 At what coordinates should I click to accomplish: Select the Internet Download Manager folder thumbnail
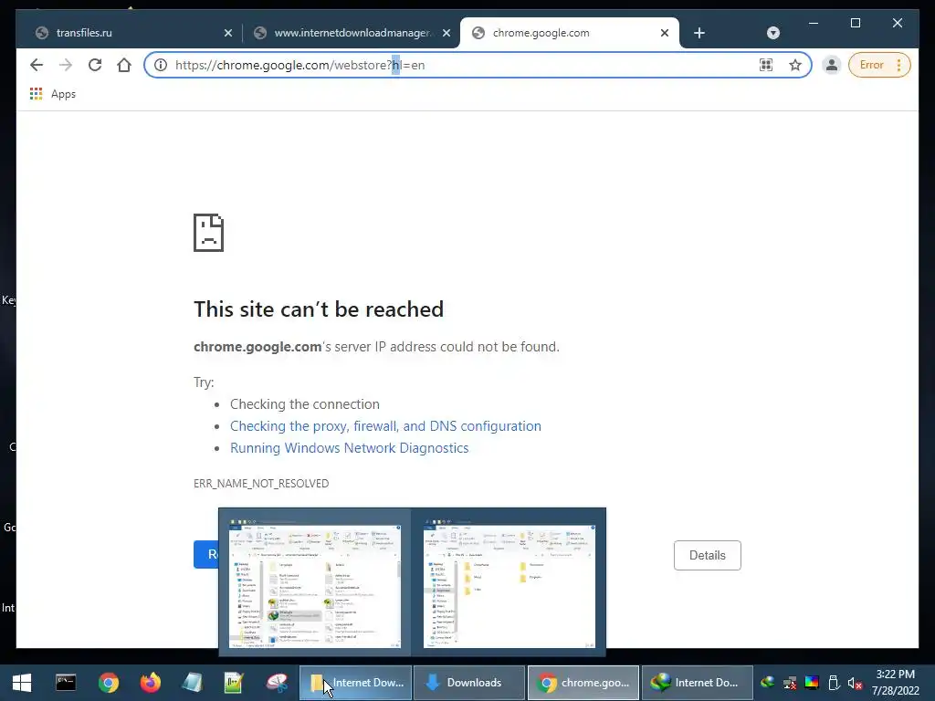tap(315, 583)
